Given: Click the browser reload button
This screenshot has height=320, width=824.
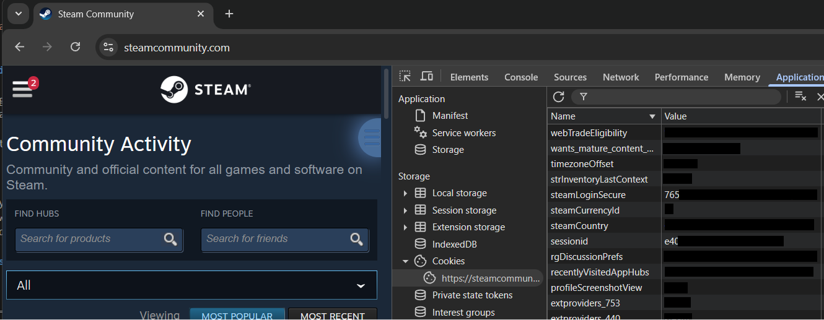Looking at the screenshot, I should [x=75, y=47].
